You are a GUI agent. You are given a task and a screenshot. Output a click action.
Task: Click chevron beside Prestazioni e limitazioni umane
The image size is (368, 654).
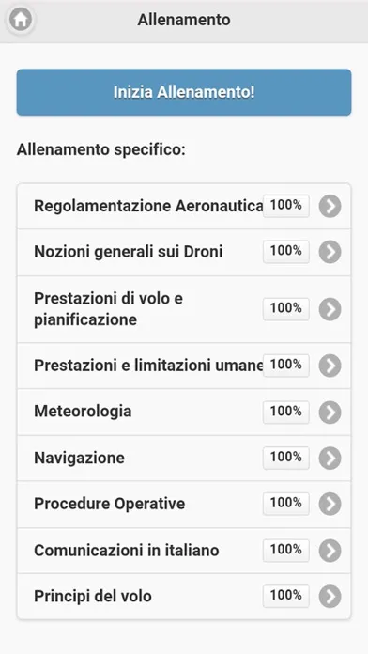330,366
